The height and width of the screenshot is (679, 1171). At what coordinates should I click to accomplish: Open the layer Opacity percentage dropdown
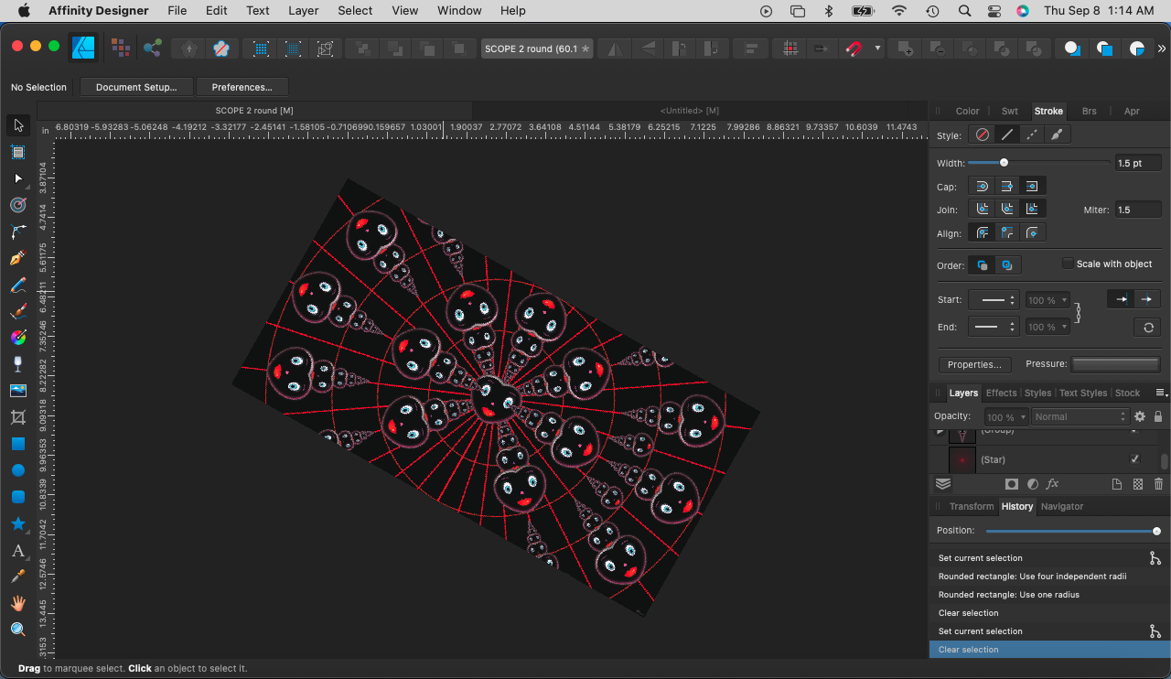click(1005, 416)
